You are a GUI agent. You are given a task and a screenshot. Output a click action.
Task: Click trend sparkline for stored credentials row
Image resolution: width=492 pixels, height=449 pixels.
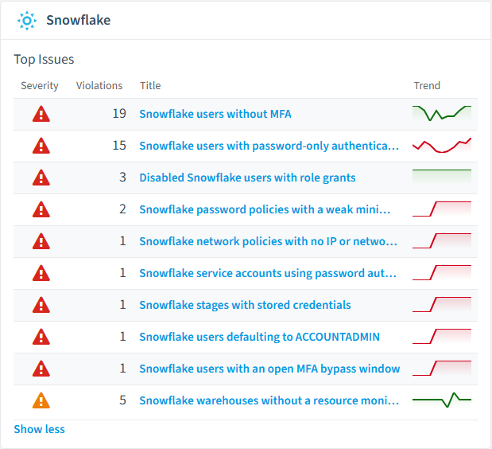[x=442, y=305]
